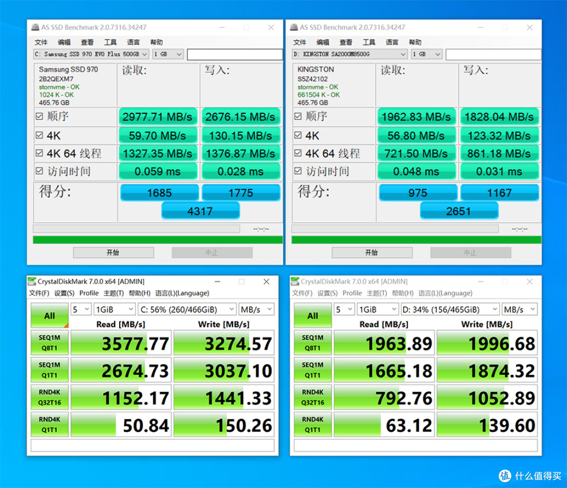Open 1GiB size dropdown in D: CrystalDiskMark

click(378, 310)
